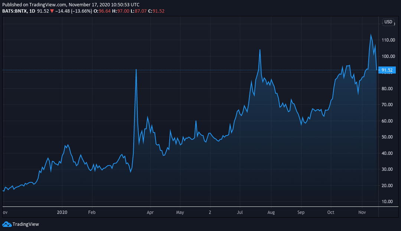
Task: Open the USD currency selector
Action: (388, 22)
